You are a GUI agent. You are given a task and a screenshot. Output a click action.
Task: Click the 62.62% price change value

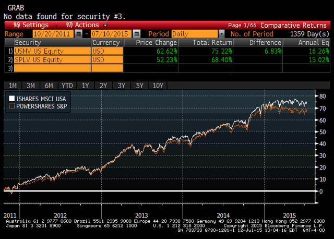coord(167,51)
